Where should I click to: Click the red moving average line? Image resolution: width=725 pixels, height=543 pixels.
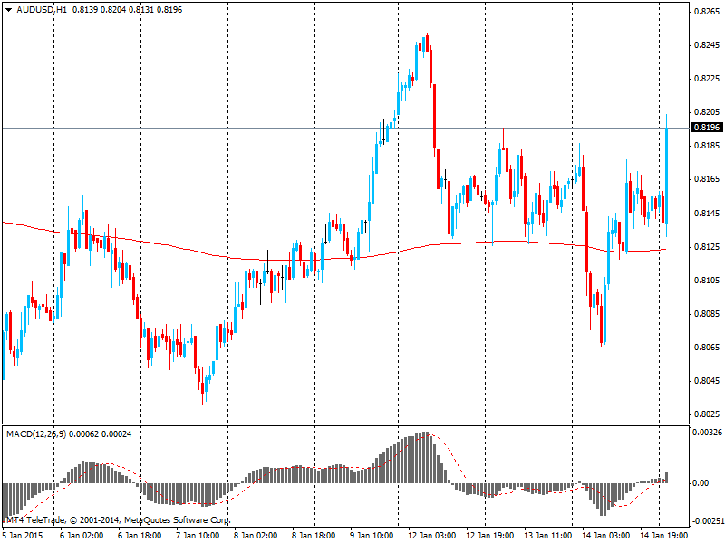(x=181, y=247)
